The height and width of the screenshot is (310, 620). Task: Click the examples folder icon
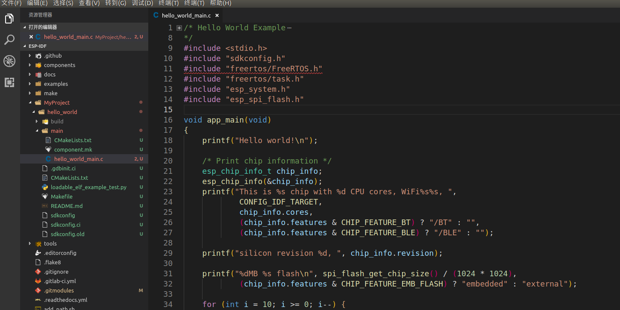38,84
